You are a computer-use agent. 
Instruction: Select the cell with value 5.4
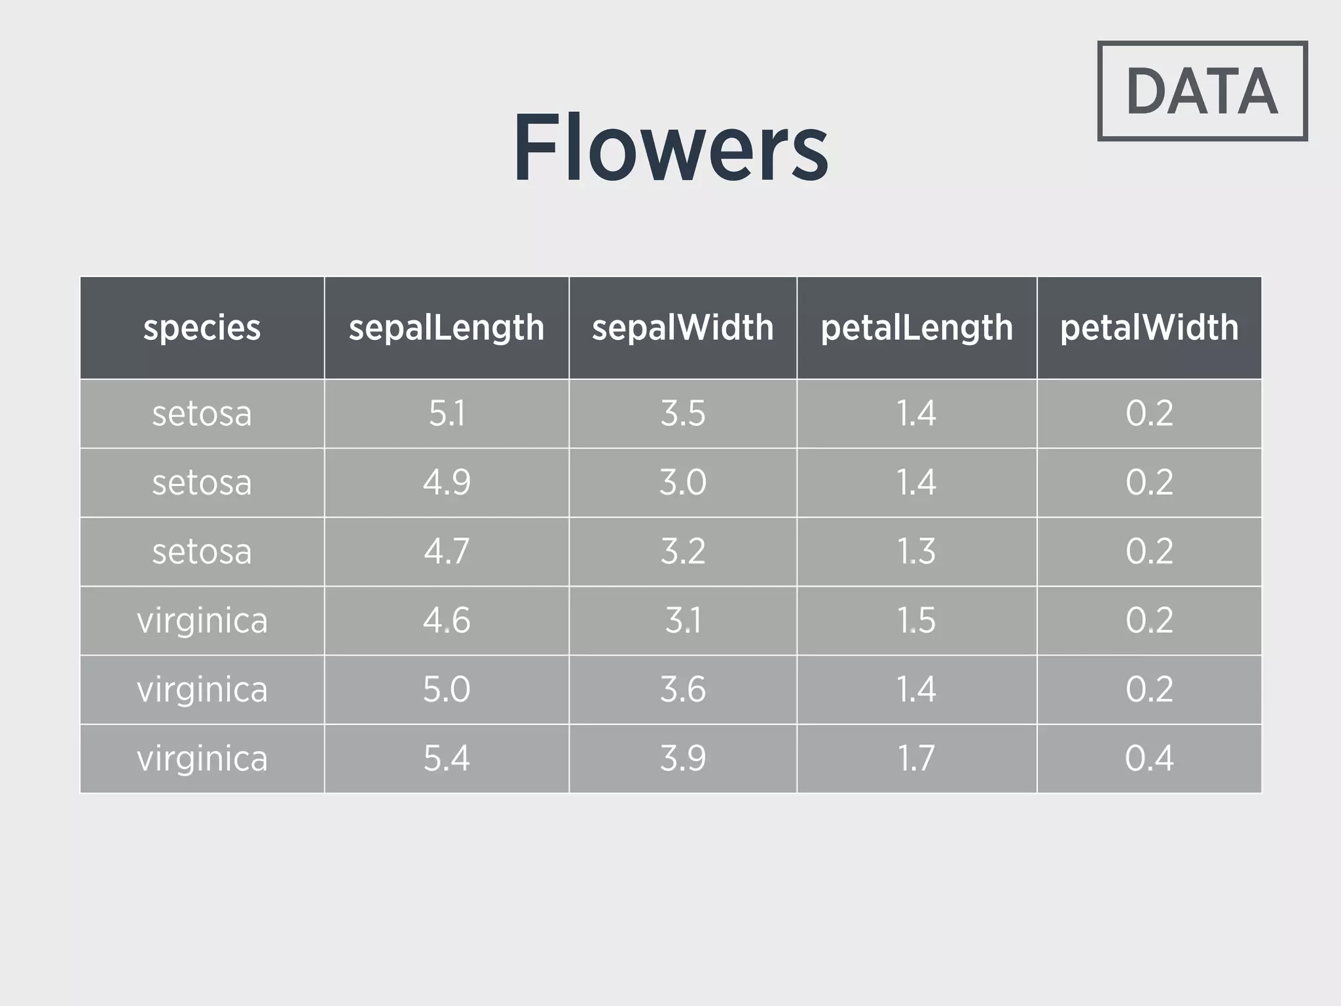pos(447,758)
